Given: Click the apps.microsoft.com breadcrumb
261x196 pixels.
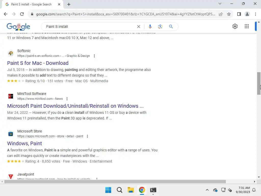Looking at the screenshot, I should pyautogui.click(x=50, y=136).
